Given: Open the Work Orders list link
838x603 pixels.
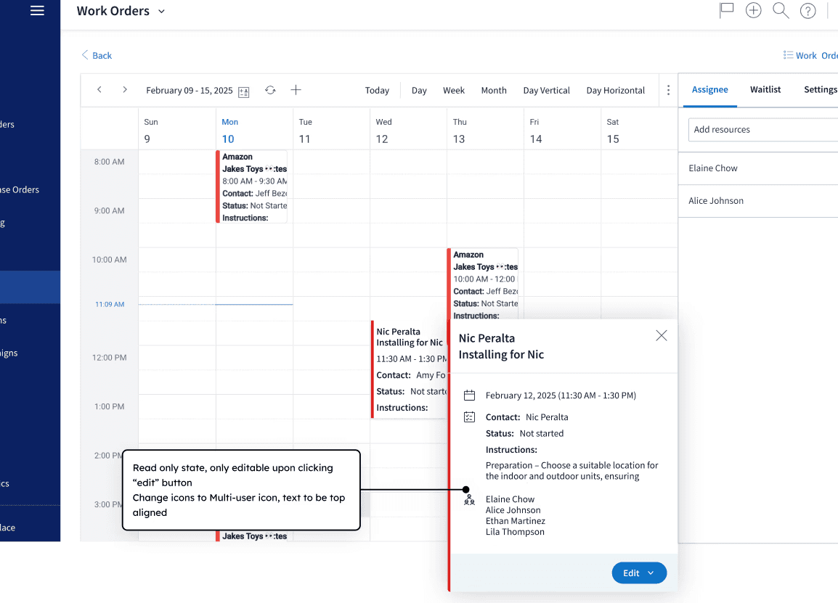Looking at the screenshot, I should point(810,56).
